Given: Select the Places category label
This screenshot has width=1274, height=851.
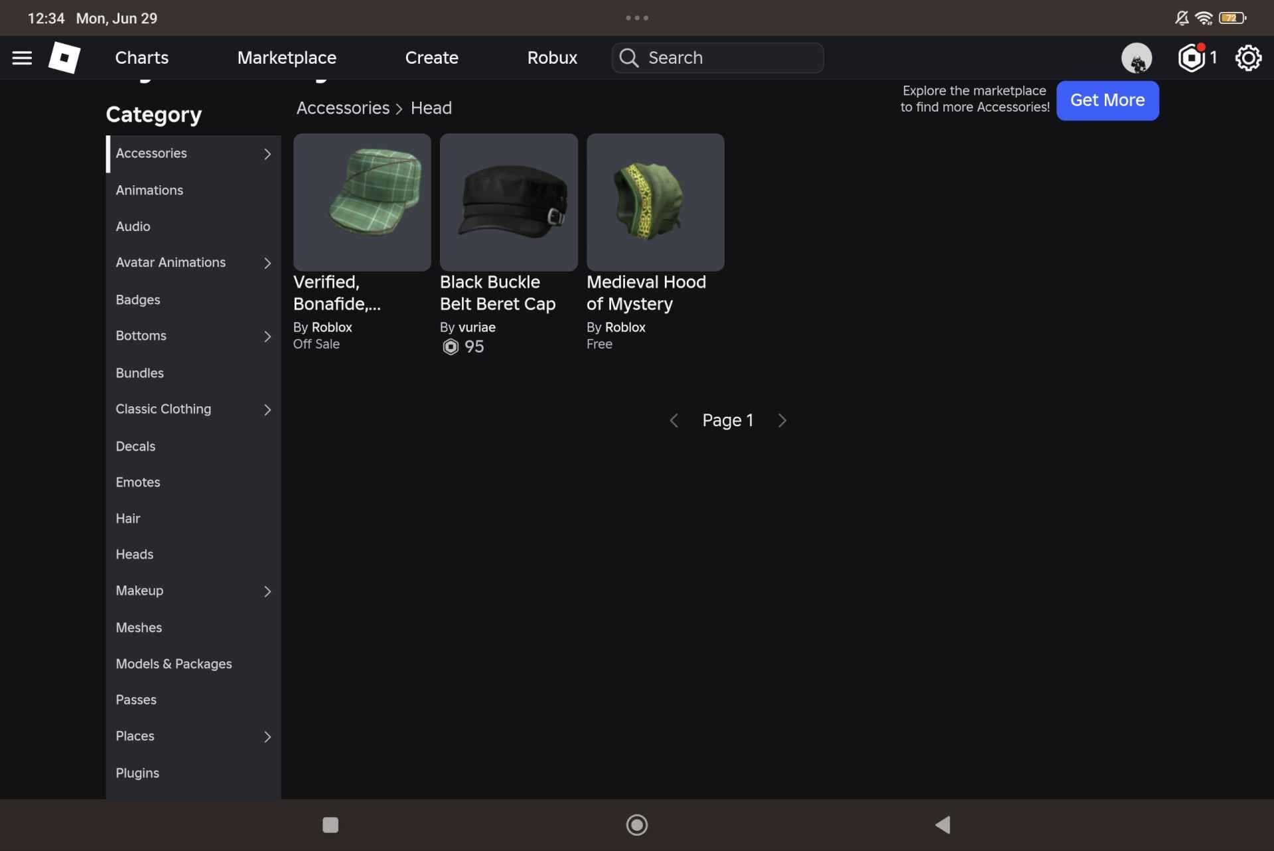Looking at the screenshot, I should click(135, 735).
